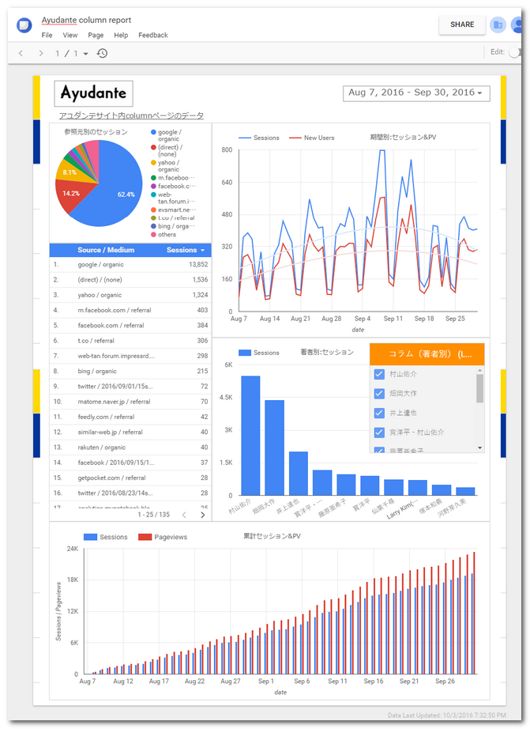Click the SHARE button
Screen dimensions: 530x729
click(x=462, y=25)
